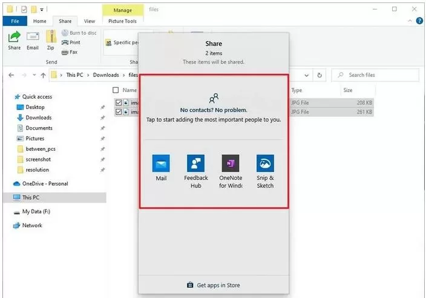
Task: Uncheck the 208 KB image file
Action: 119,102
